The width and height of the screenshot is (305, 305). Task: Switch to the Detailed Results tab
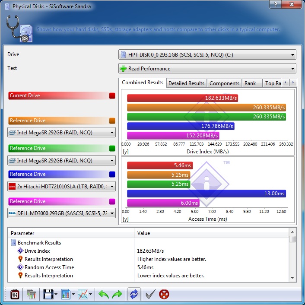coord(186,83)
